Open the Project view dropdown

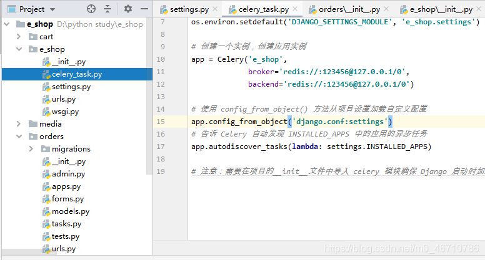point(52,9)
